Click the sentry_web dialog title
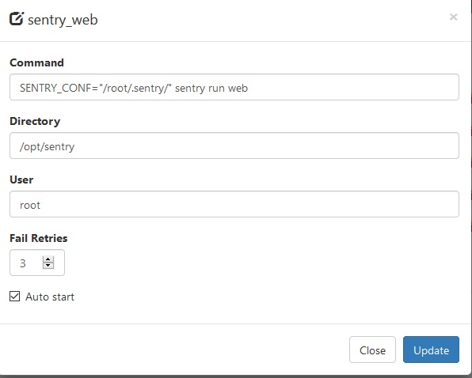This screenshot has width=472, height=378. [63, 20]
